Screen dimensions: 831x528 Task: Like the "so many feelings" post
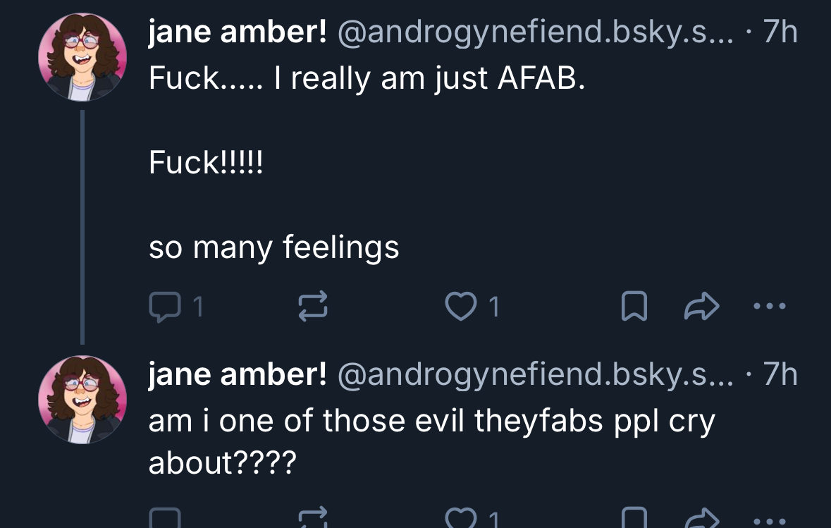coord(459,307)
